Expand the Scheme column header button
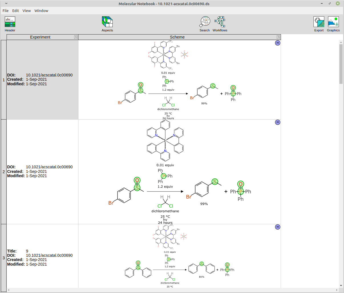Viewport: 344px width, 293px height. (x=278, y=37)
